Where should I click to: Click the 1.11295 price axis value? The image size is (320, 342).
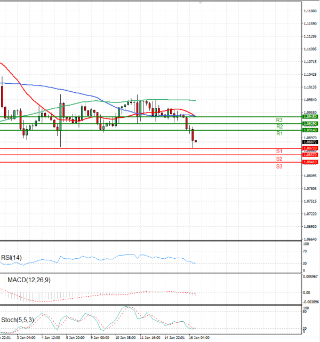tap(310, 36)
